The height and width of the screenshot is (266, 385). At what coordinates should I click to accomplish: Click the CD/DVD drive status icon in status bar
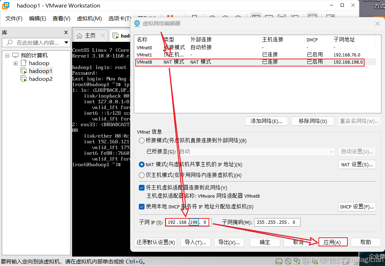click(288, 262)
